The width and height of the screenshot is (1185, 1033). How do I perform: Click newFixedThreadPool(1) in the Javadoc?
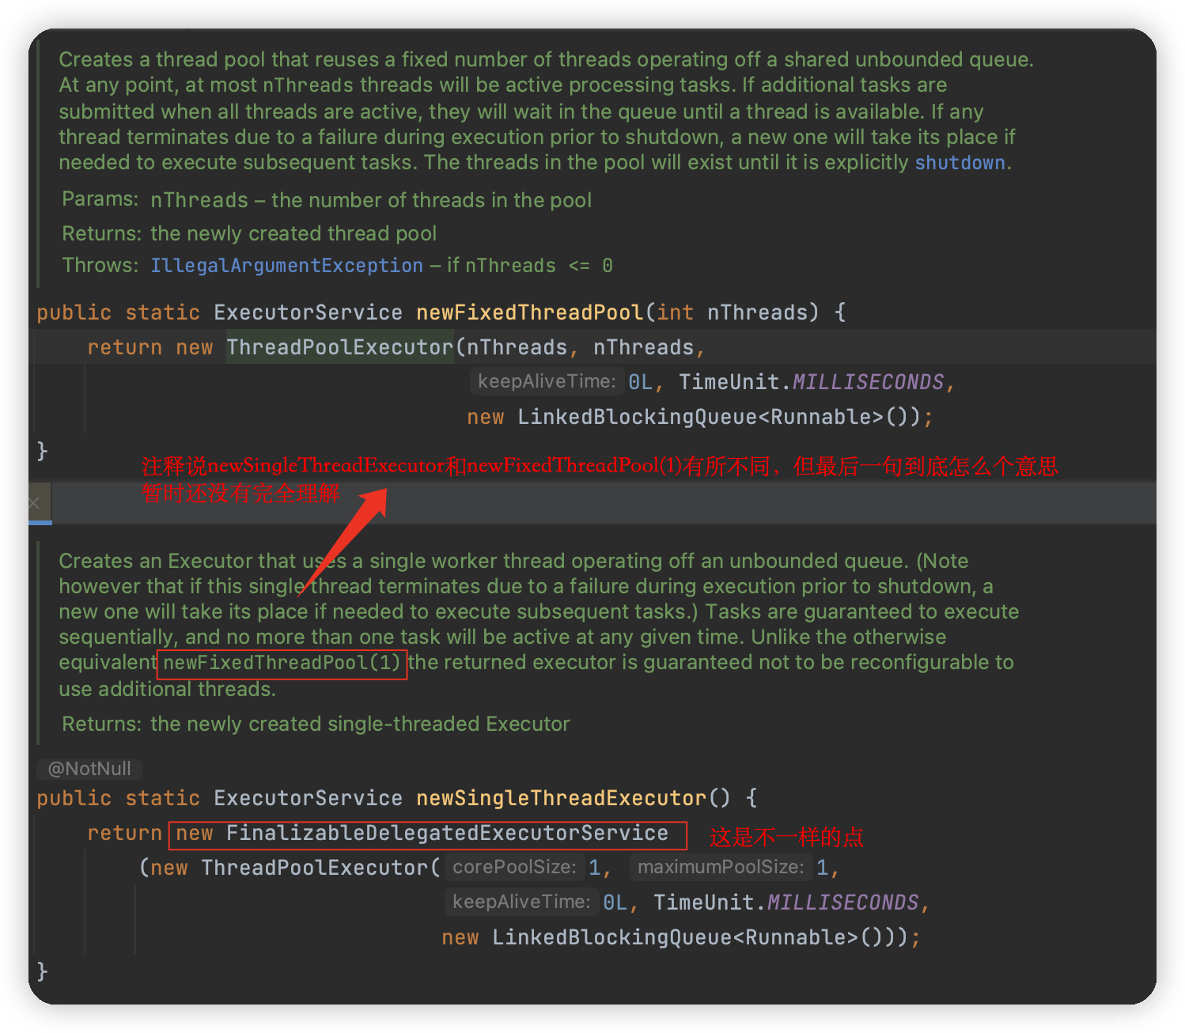(x=282, y=663)
